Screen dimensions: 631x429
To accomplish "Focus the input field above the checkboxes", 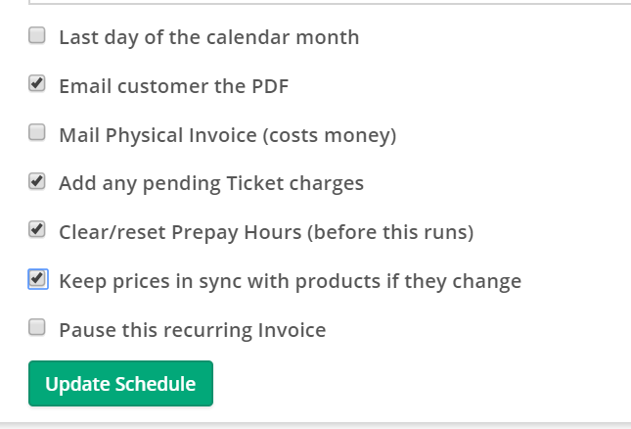I will [x=323, y=2].
